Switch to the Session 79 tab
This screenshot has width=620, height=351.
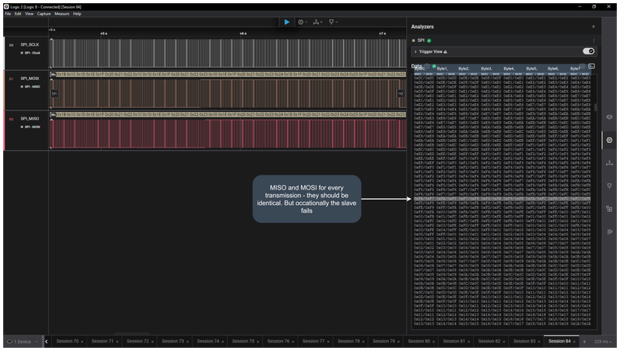(384, 341)
